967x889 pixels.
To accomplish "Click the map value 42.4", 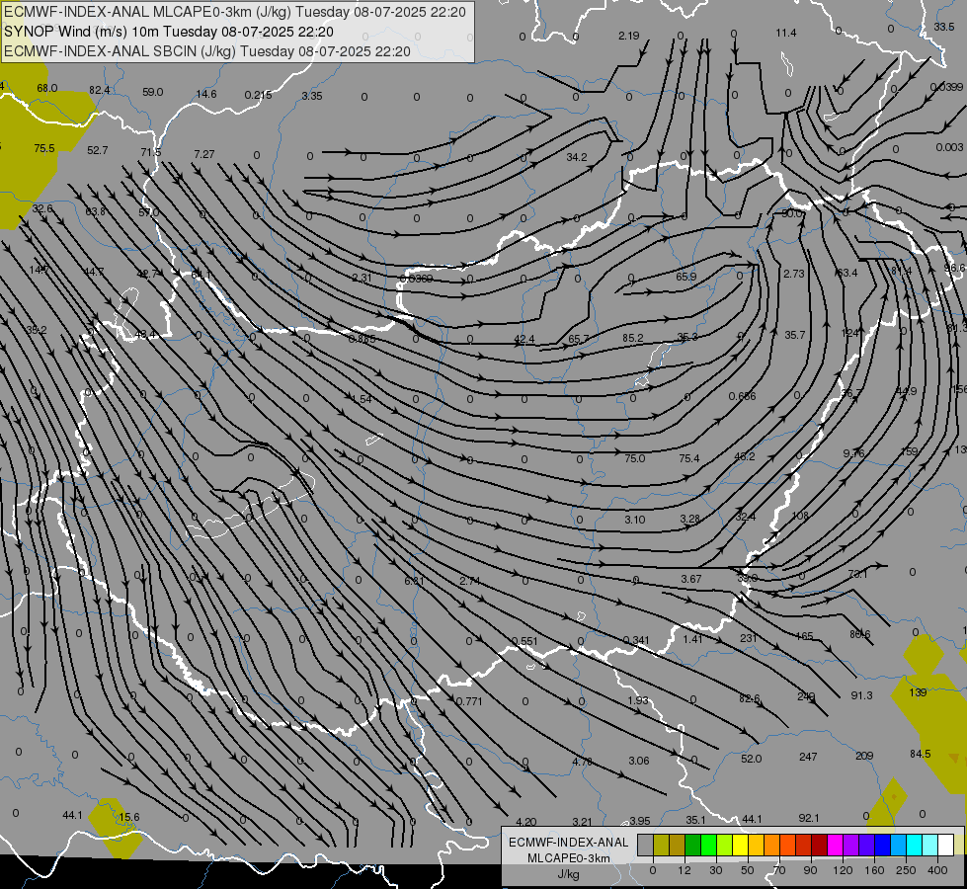I will tap(524, 340).
